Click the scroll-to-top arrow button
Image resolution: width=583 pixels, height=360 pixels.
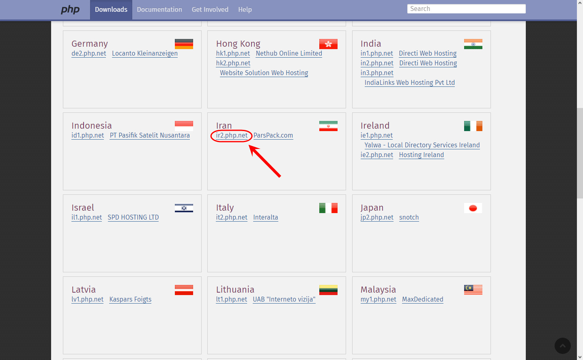(563, 346)
